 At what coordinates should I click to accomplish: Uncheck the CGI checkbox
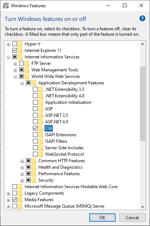coord(35,128)
